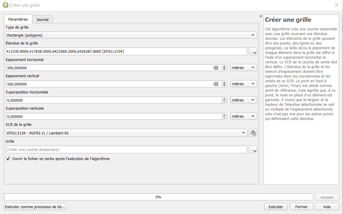
Task: Toggle 'Ouvrir le fichier en sortie' checkbox
Action: (8, 159)
